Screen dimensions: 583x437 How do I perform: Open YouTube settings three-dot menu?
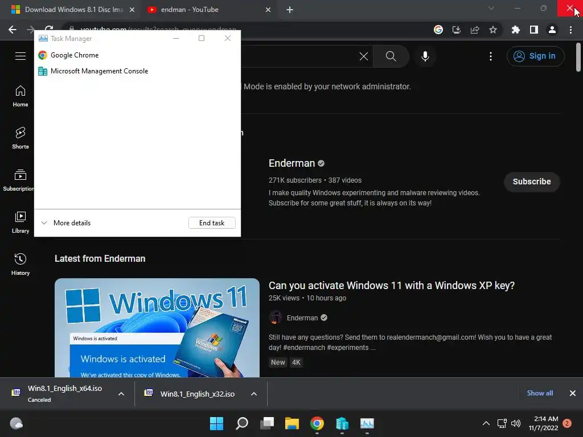pos(491,56)
